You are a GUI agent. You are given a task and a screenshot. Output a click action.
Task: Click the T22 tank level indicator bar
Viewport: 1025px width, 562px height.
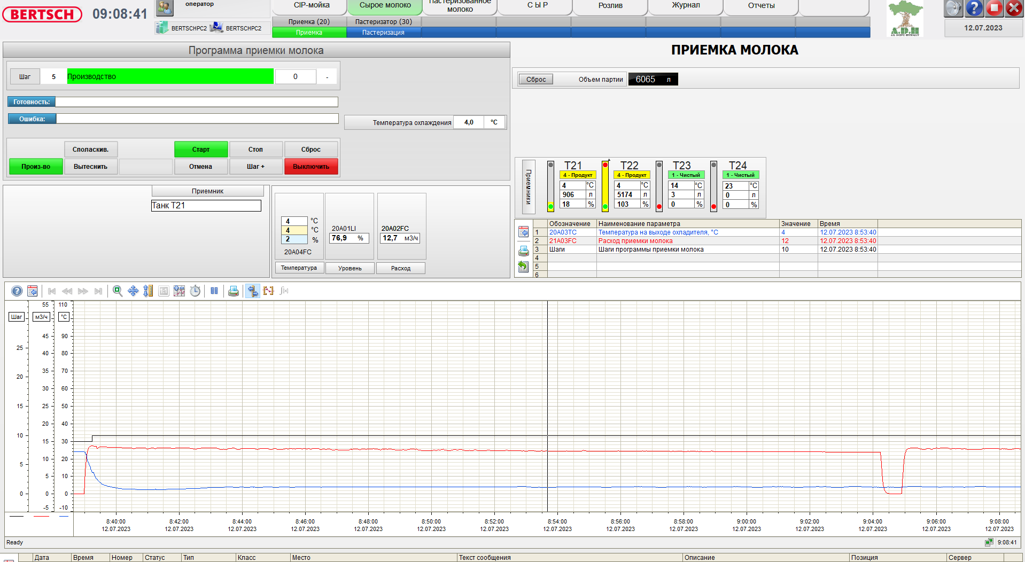(x=605, y=186)
